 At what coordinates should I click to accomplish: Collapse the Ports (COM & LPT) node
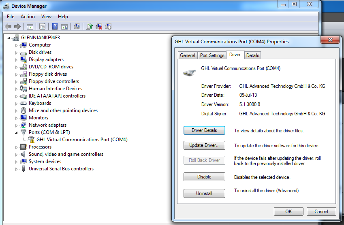(x=16, y=133)
